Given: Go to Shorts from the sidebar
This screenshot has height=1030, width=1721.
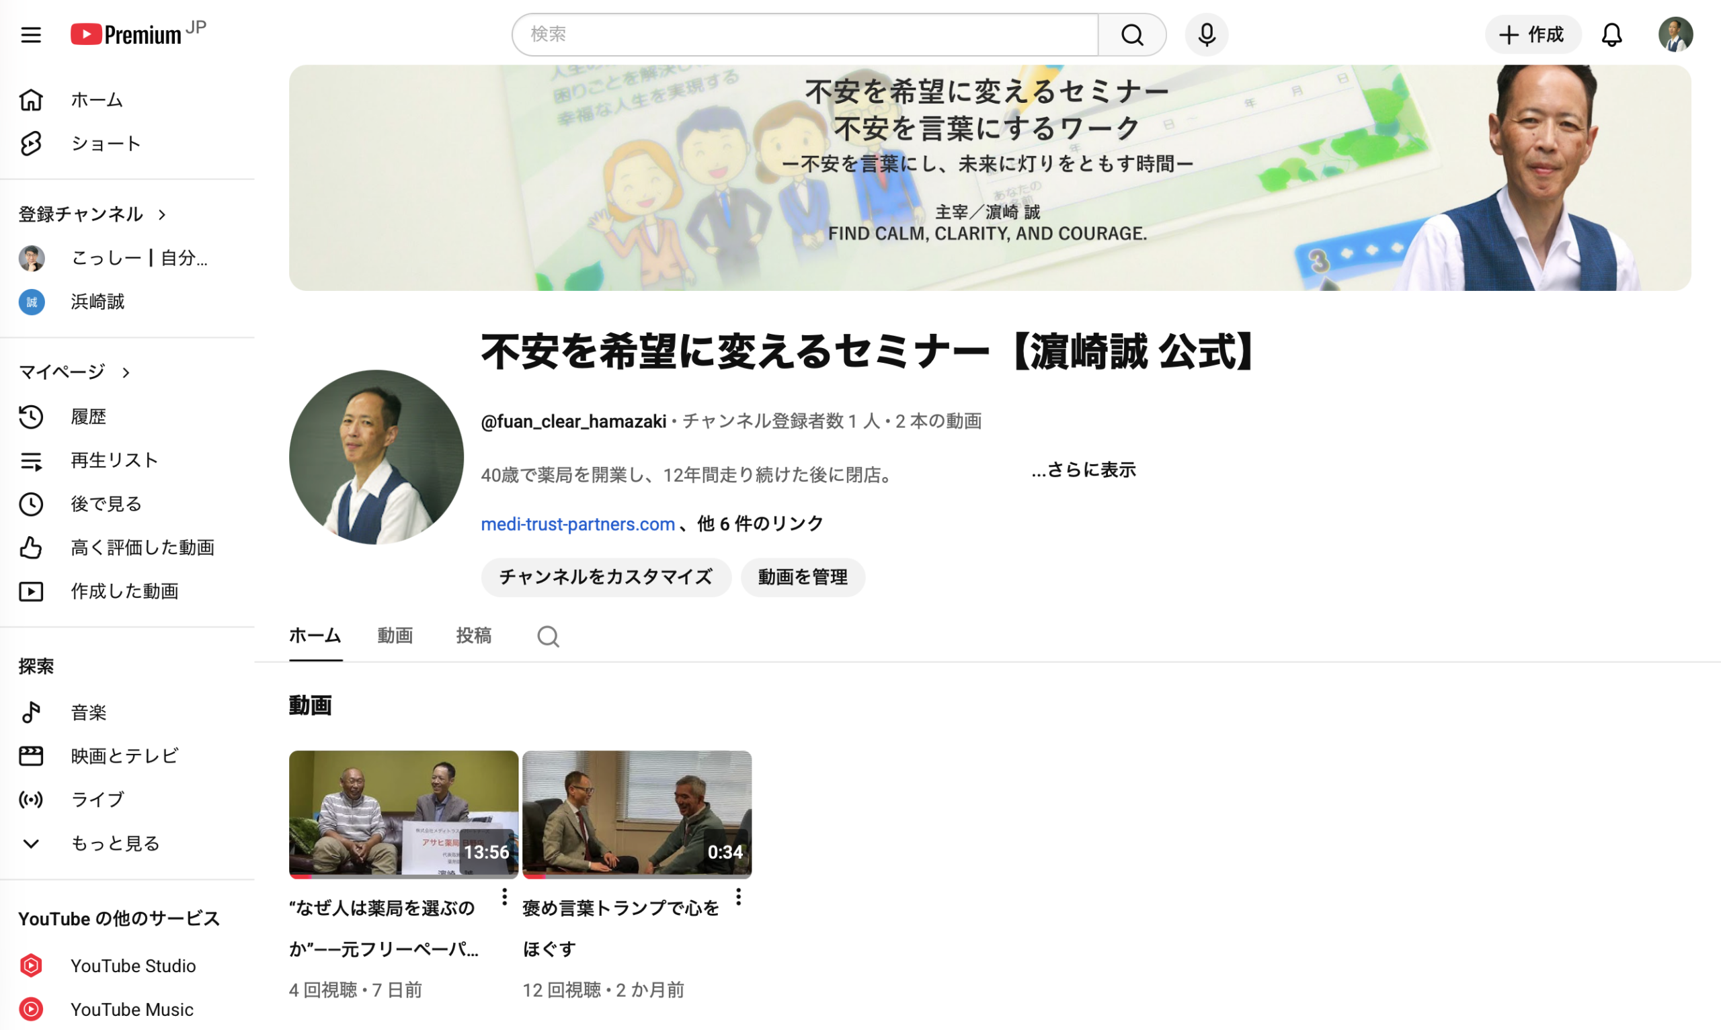Looking at the screenshot, I should click(106, 143).
